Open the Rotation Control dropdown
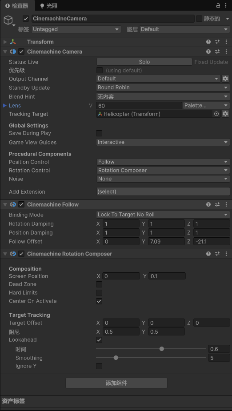The height and width of the screenshot is (411, 232). tap(163, 170)
